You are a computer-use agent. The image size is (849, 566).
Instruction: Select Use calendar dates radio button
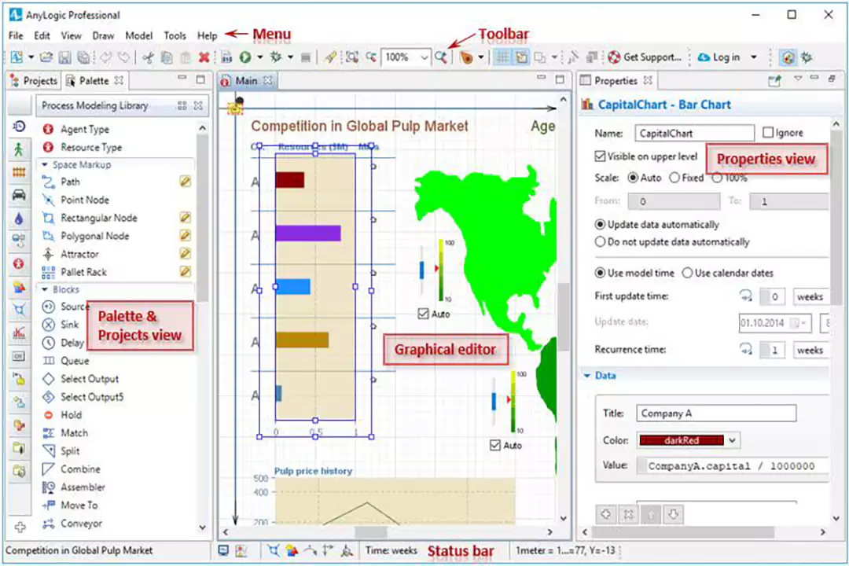pos(687,273)
